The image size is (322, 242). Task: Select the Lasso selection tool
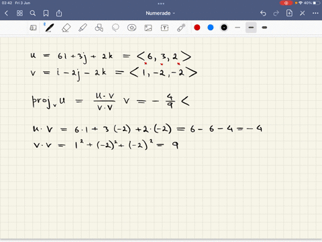pos(115,28)
